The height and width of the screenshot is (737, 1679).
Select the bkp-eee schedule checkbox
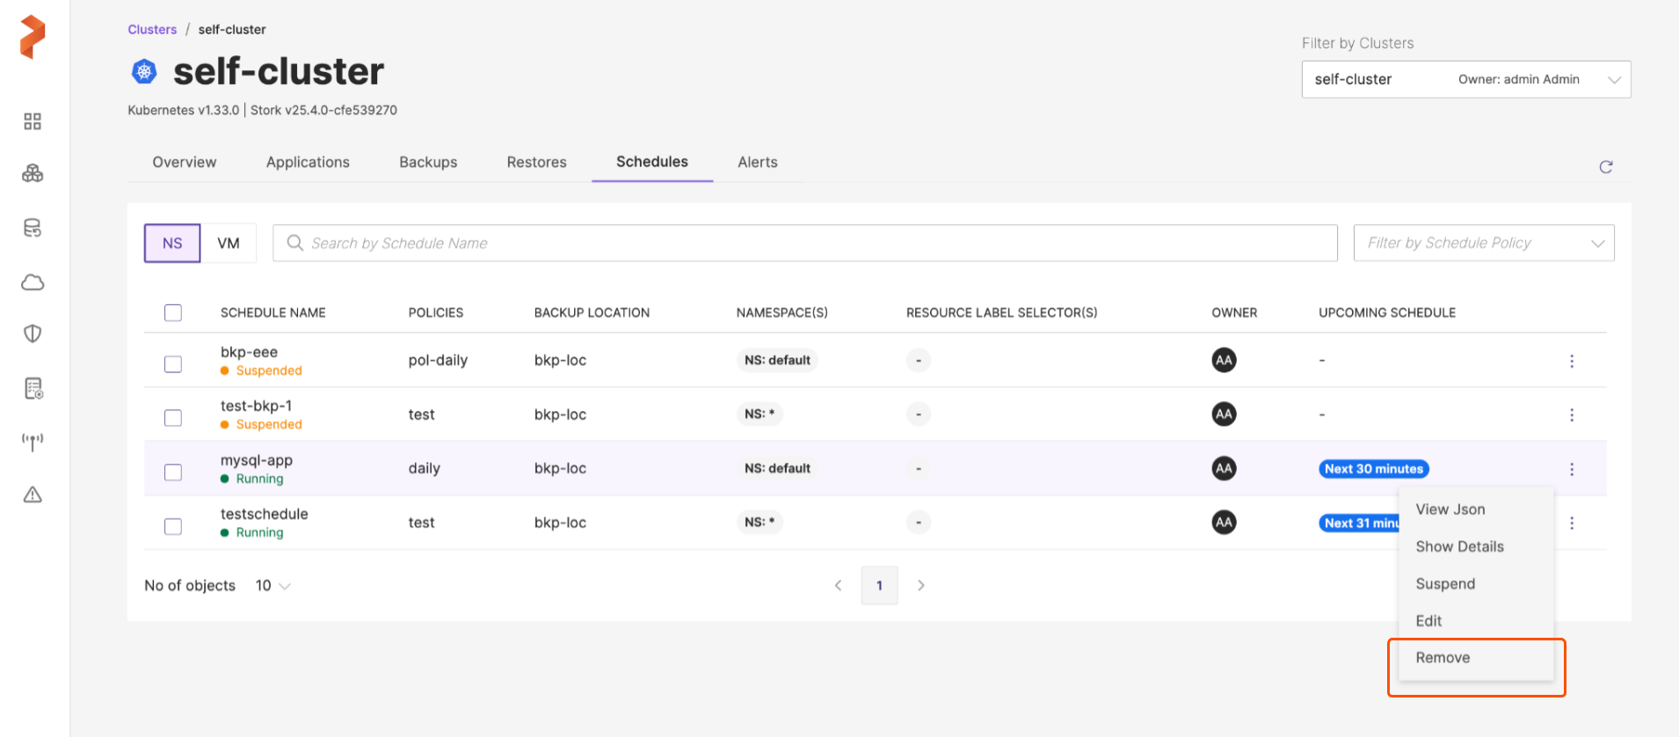point(173,365)
